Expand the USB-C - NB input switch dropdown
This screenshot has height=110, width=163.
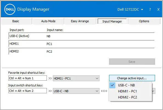pyautogui.click(x=76, y=91)
